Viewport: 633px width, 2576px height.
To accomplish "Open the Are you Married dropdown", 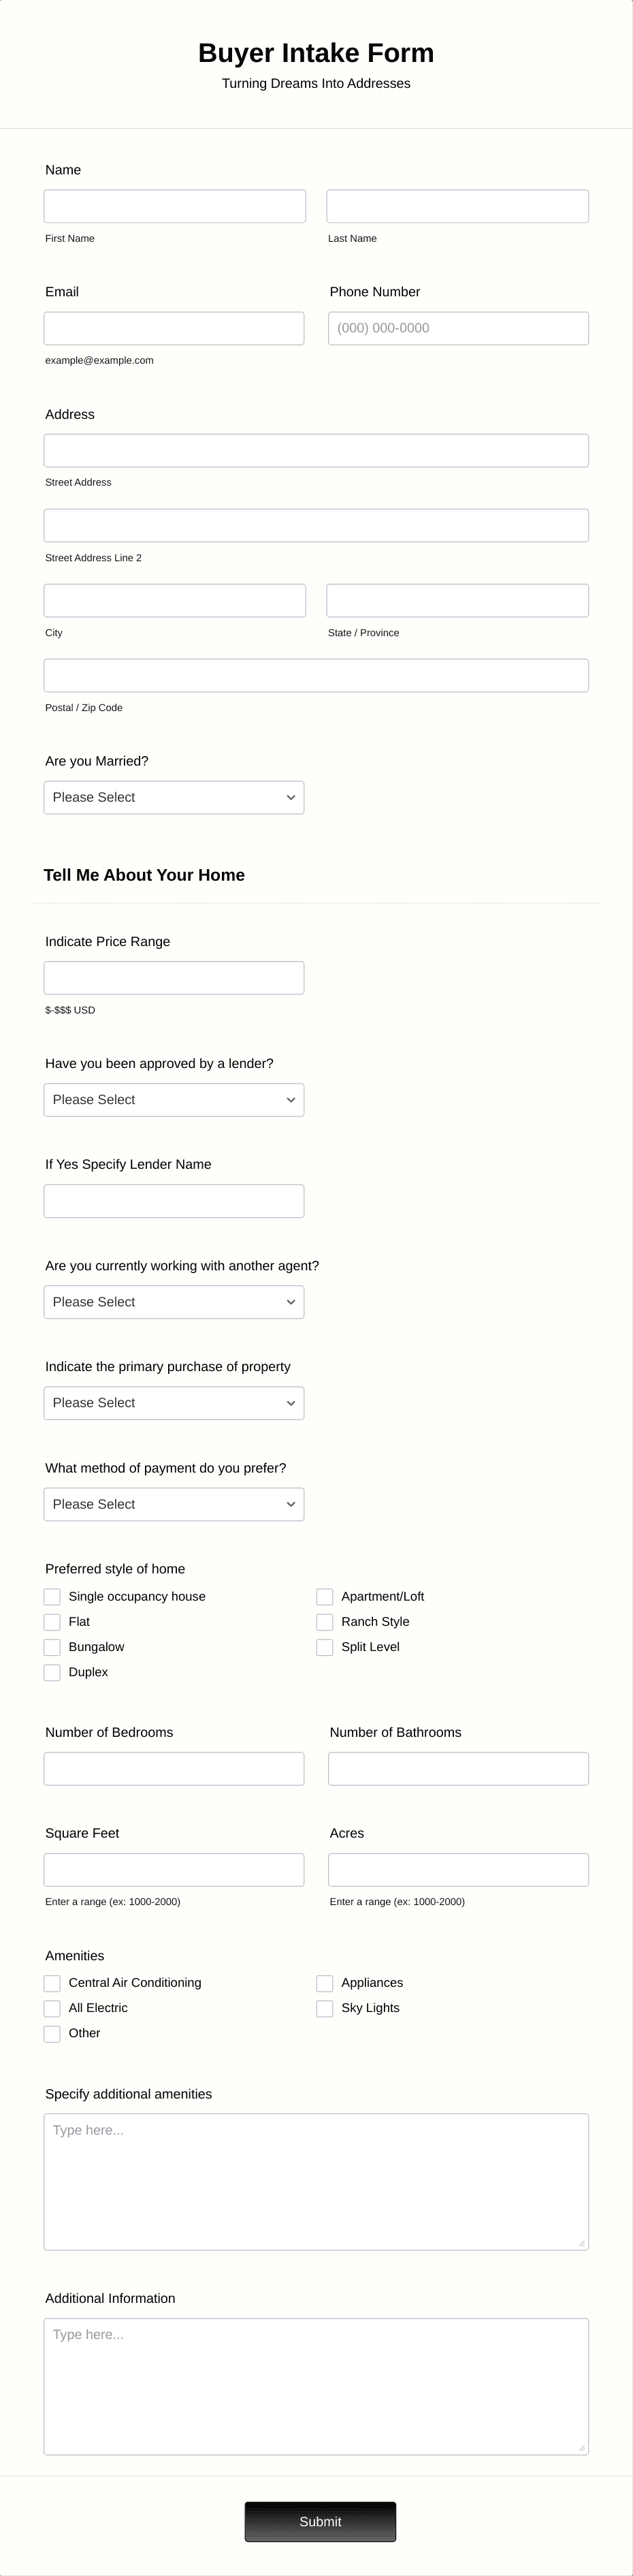I will click(x=173, y=797).
